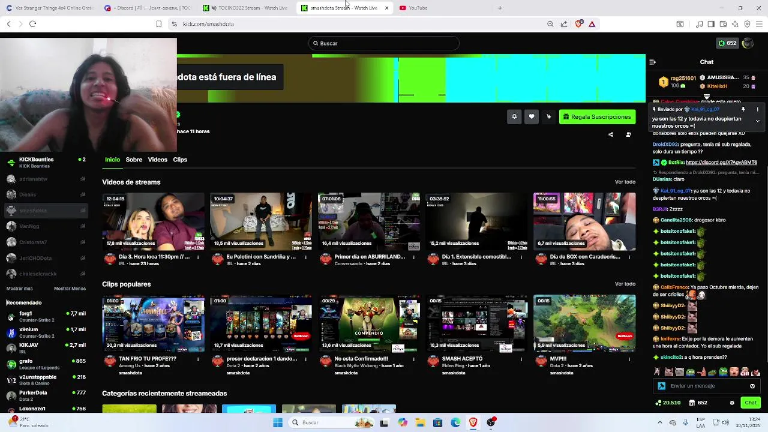The image size is (768, 432).
Task: Open the media playlist music icon
Action: click(700, 24)
